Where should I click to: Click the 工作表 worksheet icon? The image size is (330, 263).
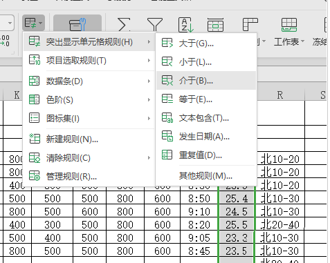(289, 25)
